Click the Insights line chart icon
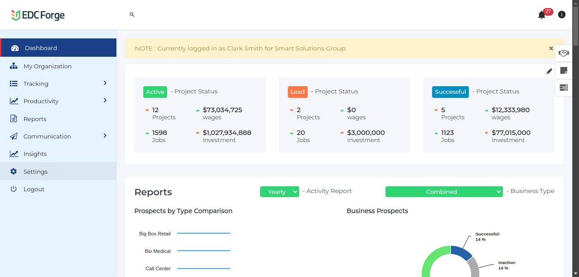 pyautogui.click(x=14, y=154)
